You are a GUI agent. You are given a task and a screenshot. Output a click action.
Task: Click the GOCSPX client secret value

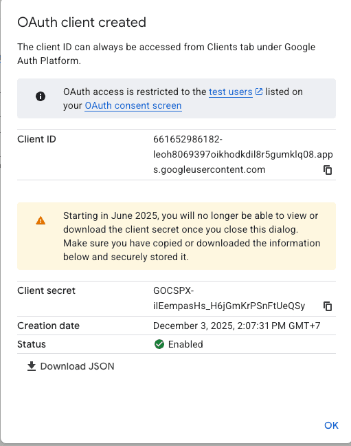(229, 298)
